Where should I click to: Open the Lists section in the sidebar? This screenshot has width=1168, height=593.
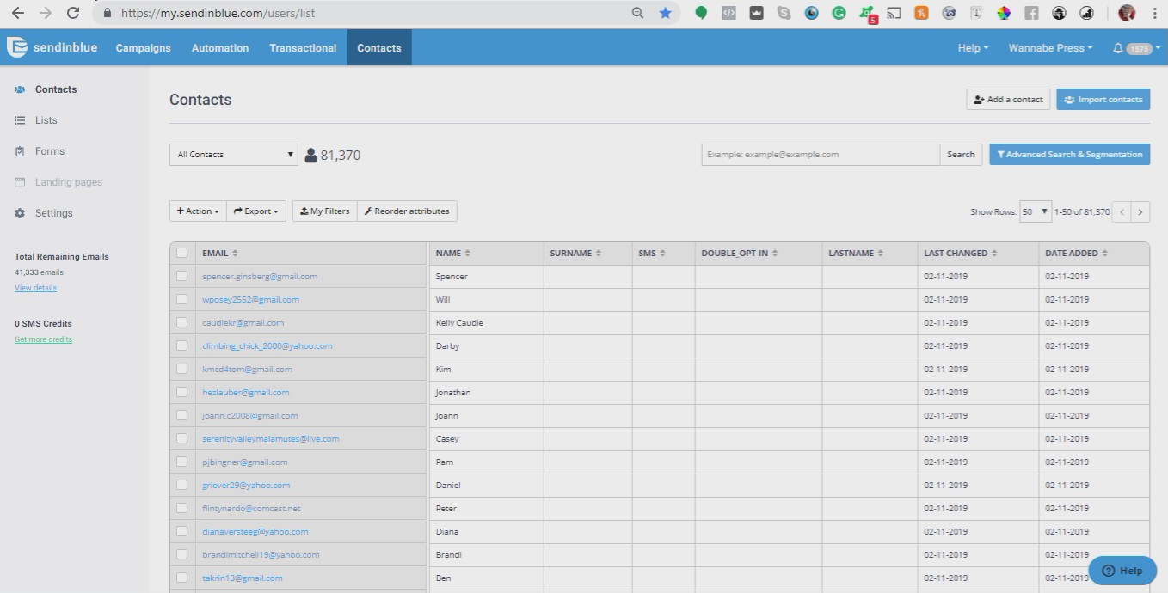pos(46,119)
